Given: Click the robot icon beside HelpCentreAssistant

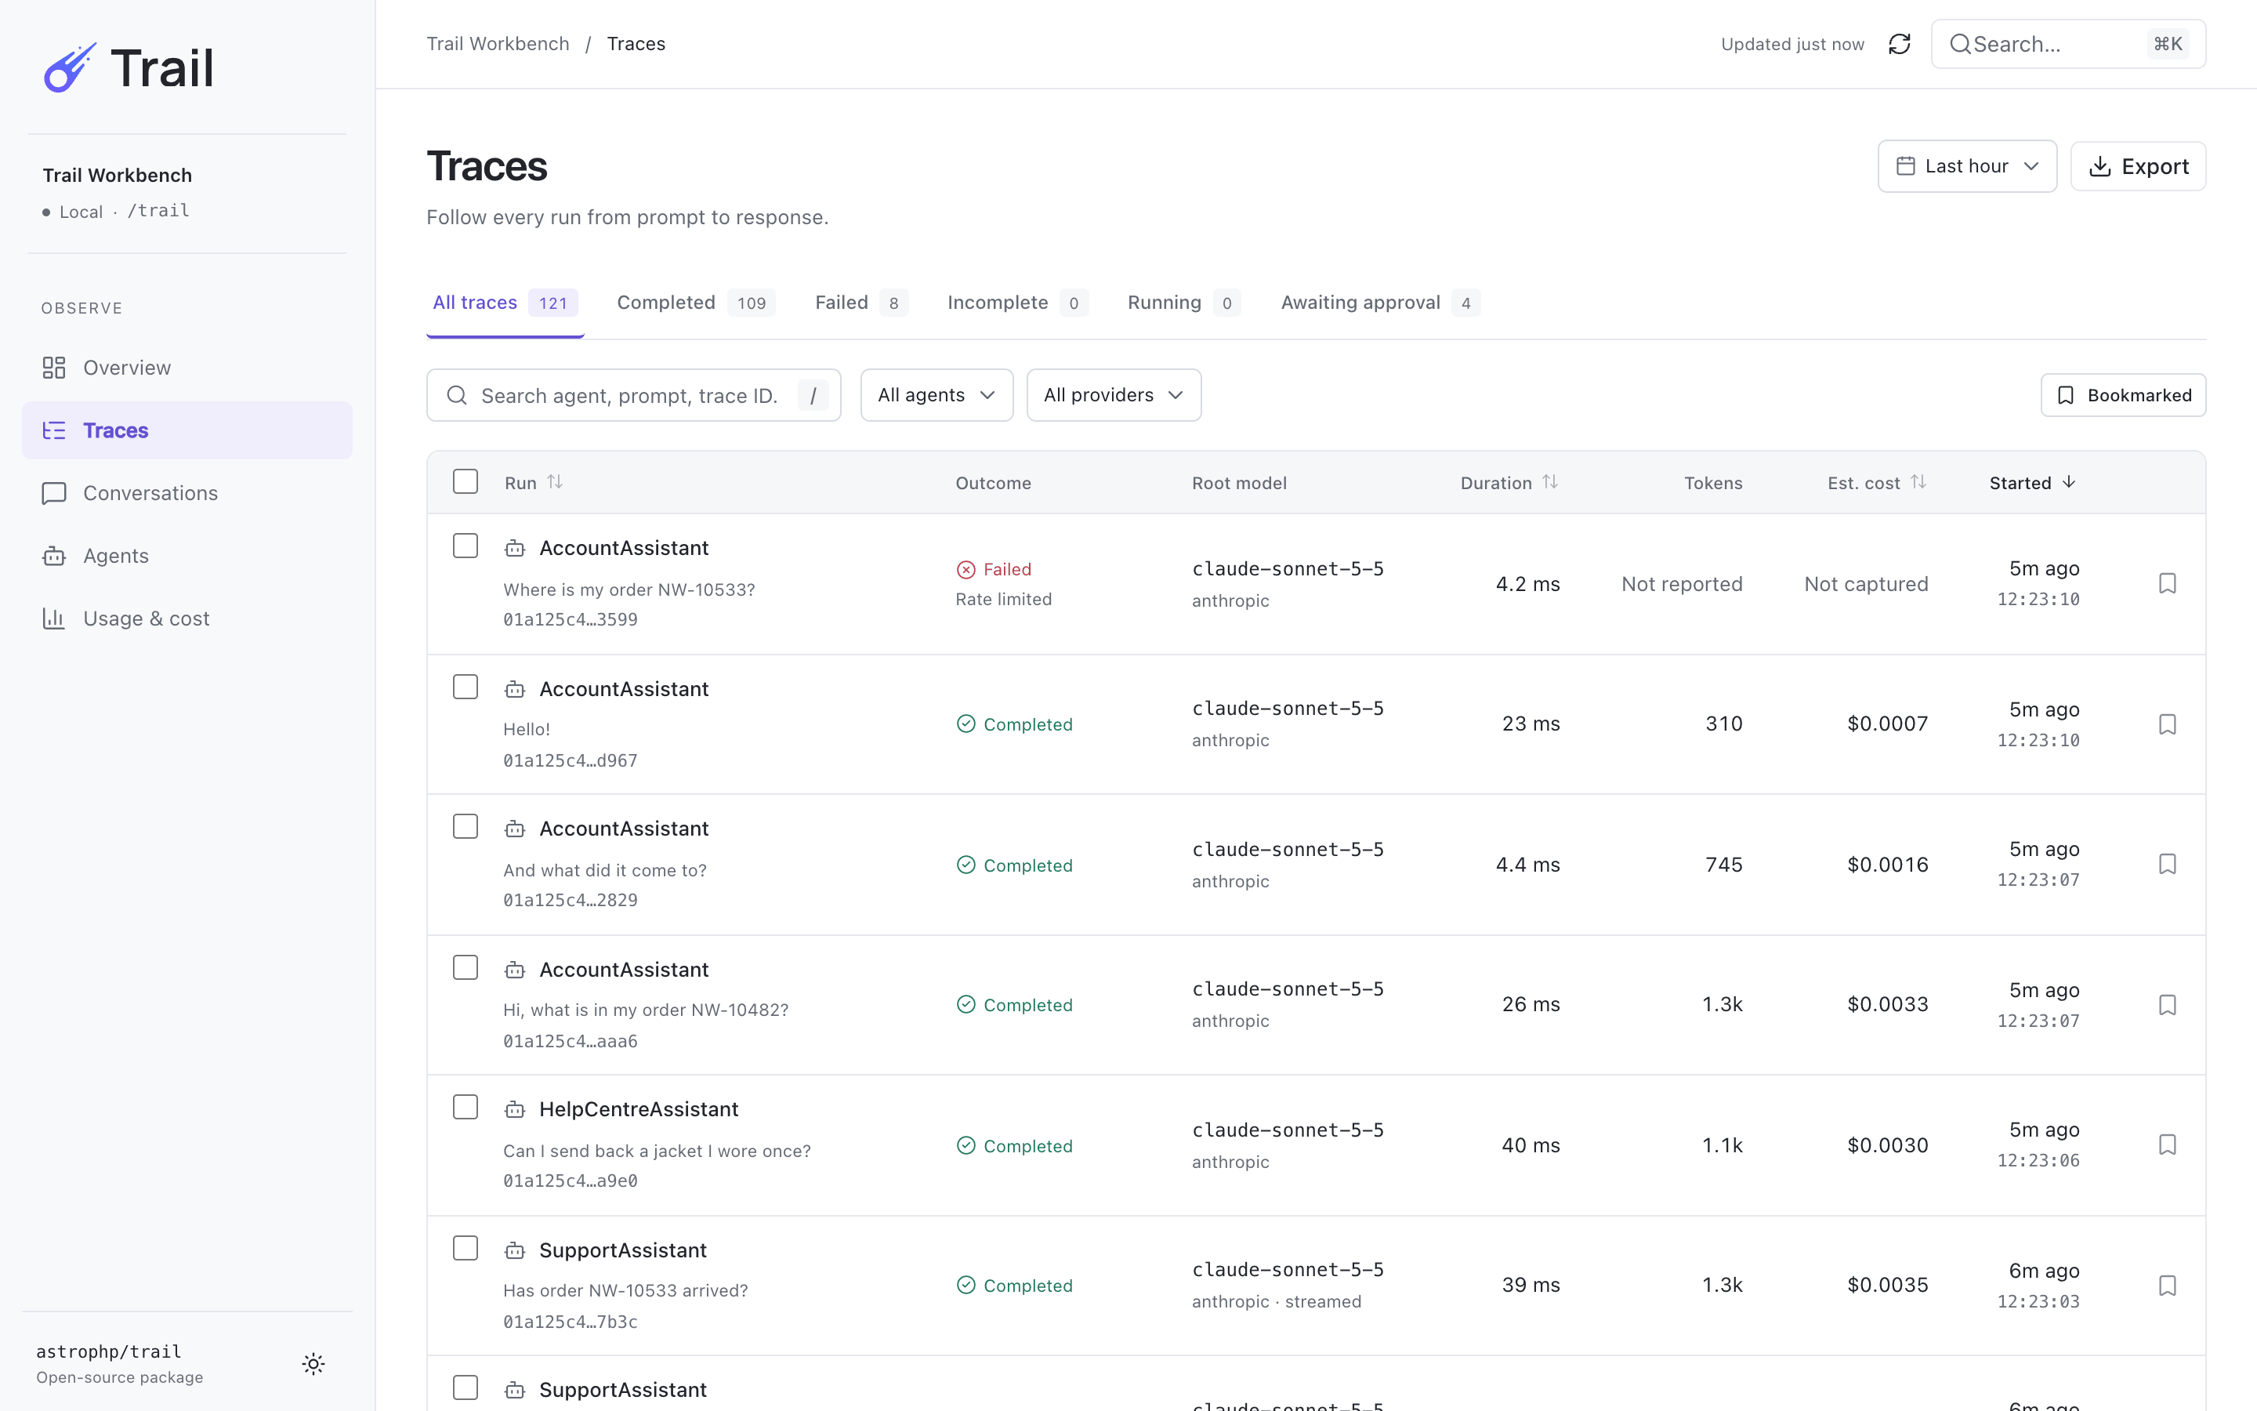Looking at the screenshot, I should [515, 1109].
